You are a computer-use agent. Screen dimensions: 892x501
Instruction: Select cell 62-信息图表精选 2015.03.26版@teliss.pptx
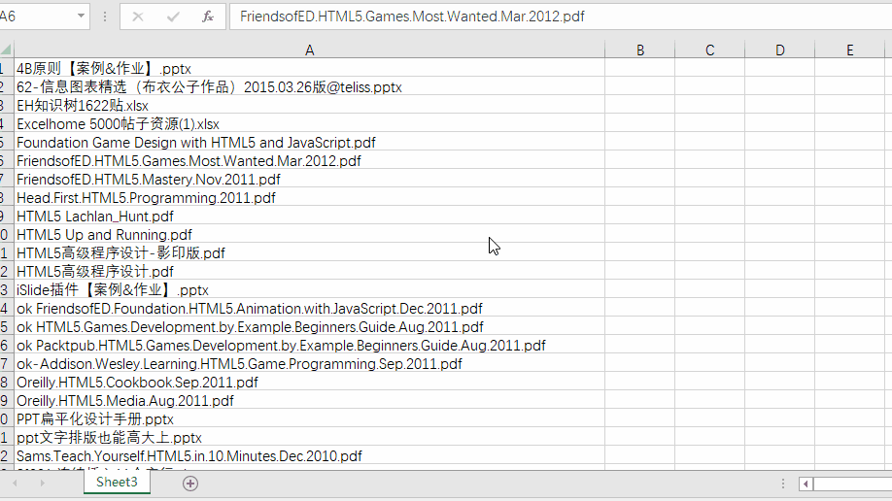(x=309, y=86)
